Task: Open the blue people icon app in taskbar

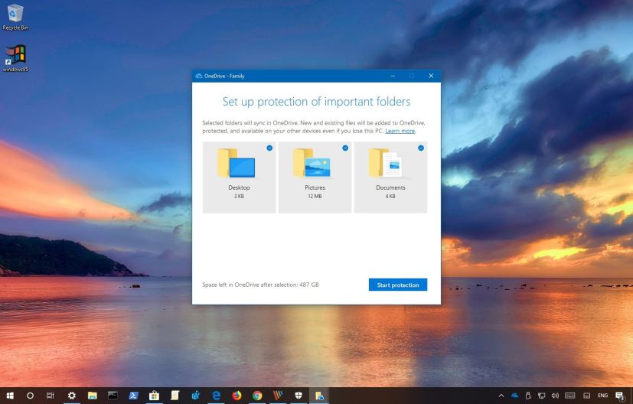Action: (x=195, y=396)
